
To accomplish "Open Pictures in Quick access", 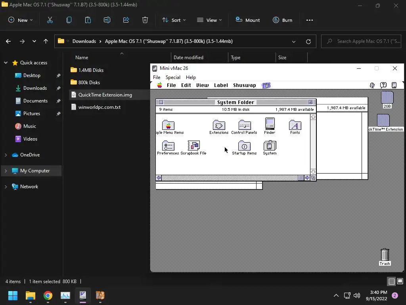I will pos(31,113).
